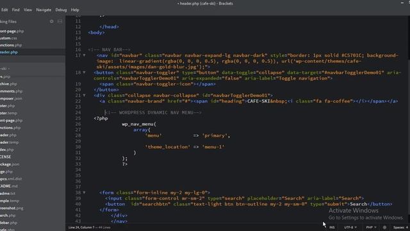Click the </head> tag on line 12
410x231 pixels.
109,27
